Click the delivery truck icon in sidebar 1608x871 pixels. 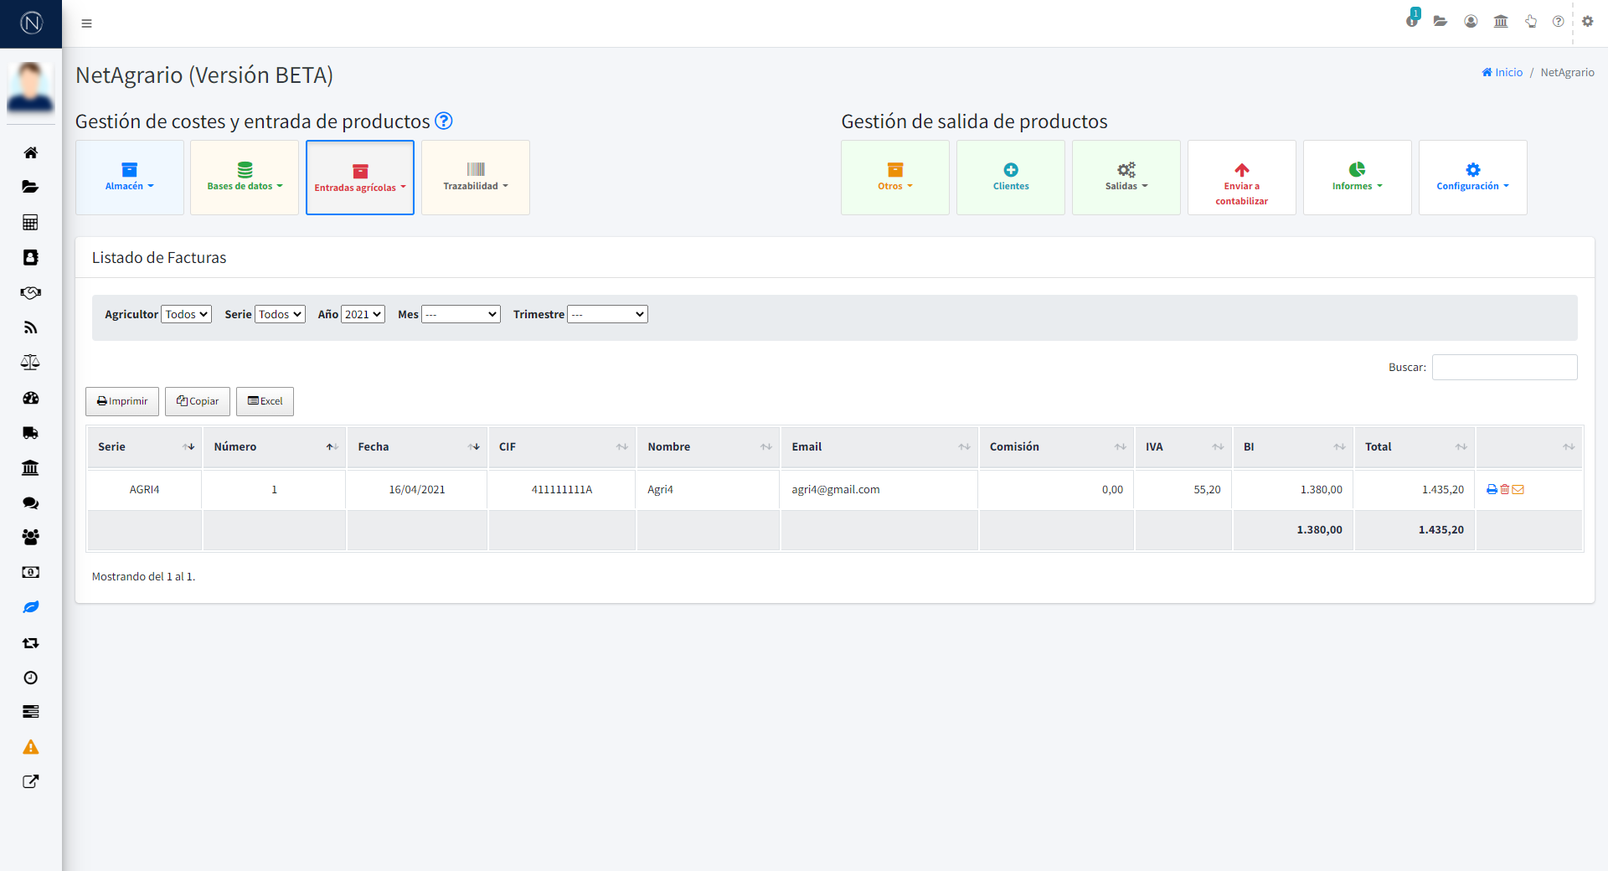pyautogui.click(x=31, y=433)
